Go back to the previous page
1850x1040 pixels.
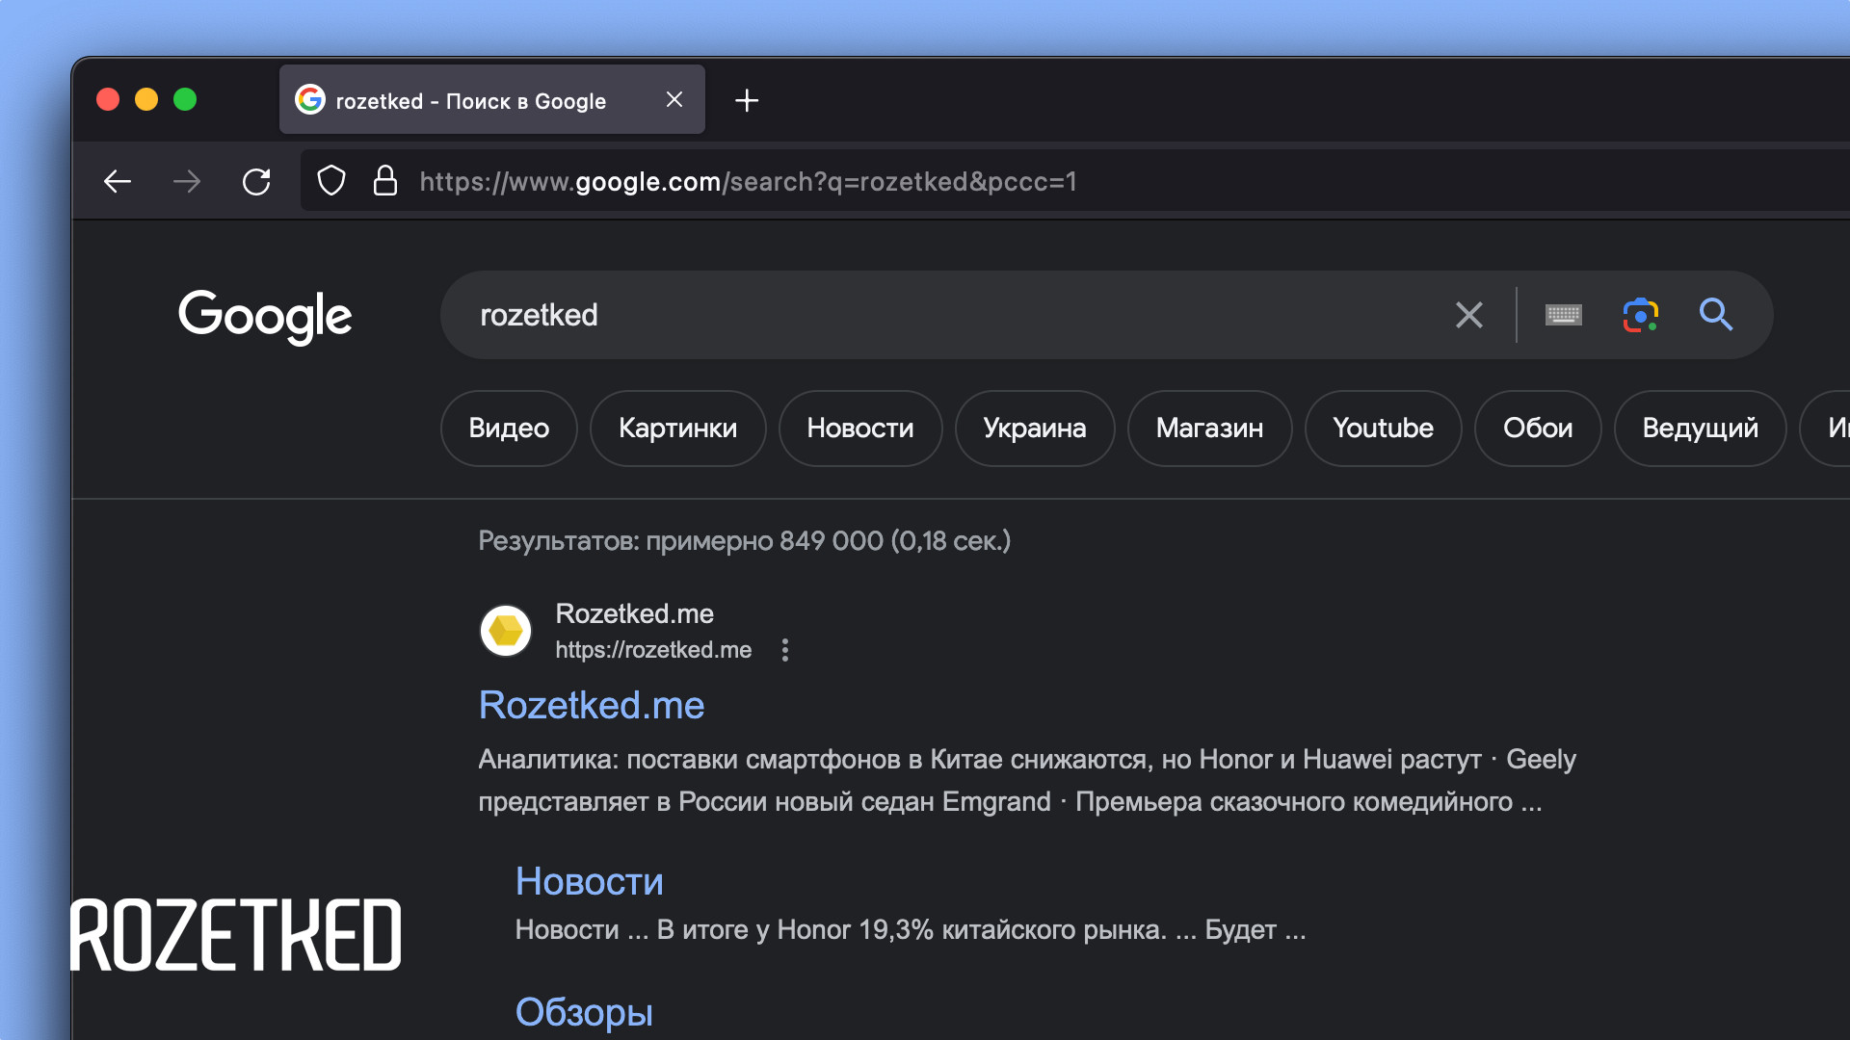[x=117, y=181]
